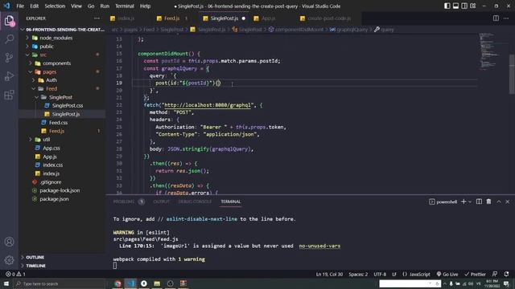Open notifications bell in status bar

tap(506, 274)
